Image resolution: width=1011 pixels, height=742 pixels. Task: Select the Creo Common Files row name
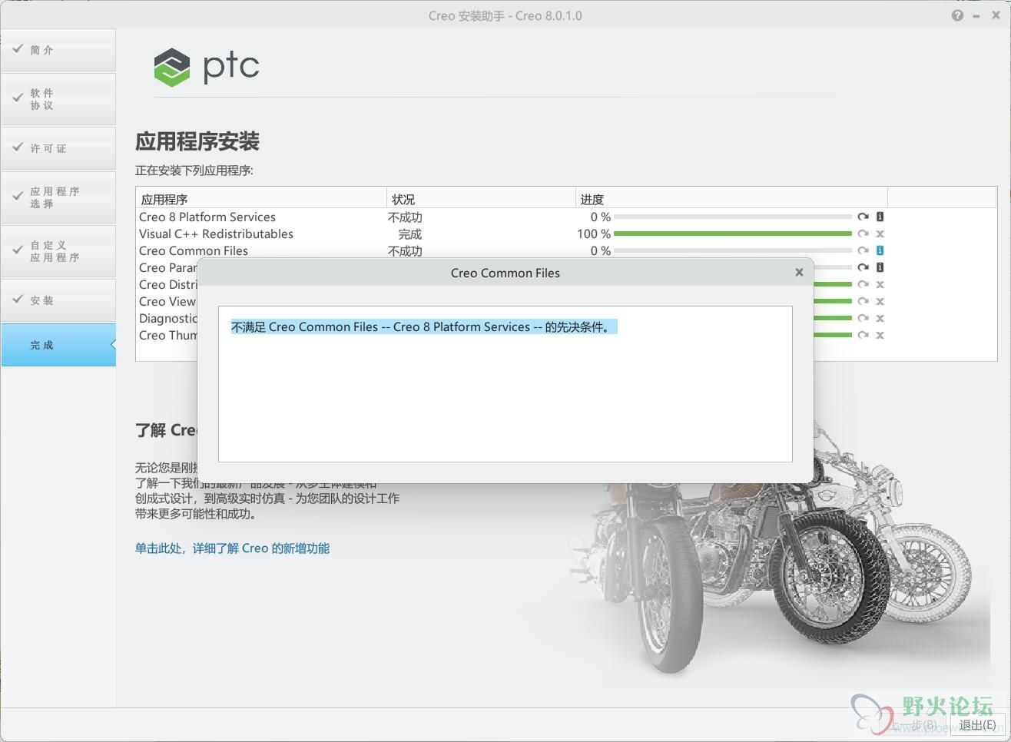(194, 251)
